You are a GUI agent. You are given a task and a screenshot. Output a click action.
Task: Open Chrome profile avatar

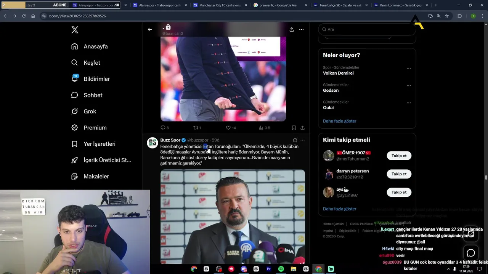473,16
